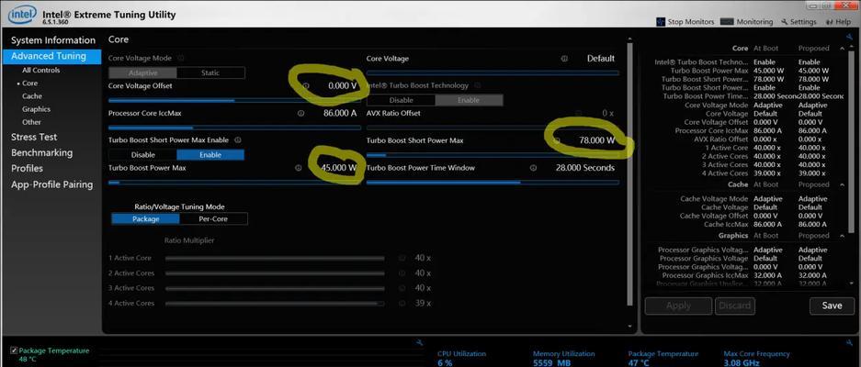Select Advanced Tuning in sidebar
This screenshot has height=367, width=861.
(52, 56)
